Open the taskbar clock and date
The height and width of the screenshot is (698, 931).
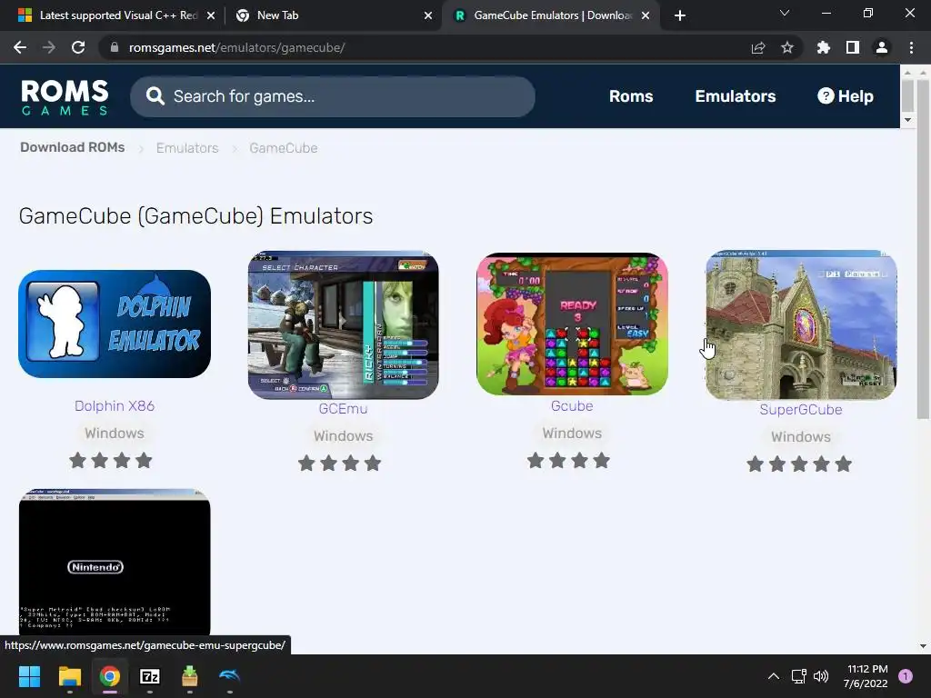(866, 676)
